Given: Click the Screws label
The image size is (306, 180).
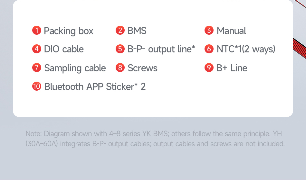Looking at the screenshot, I should click(x=142, y=68).
